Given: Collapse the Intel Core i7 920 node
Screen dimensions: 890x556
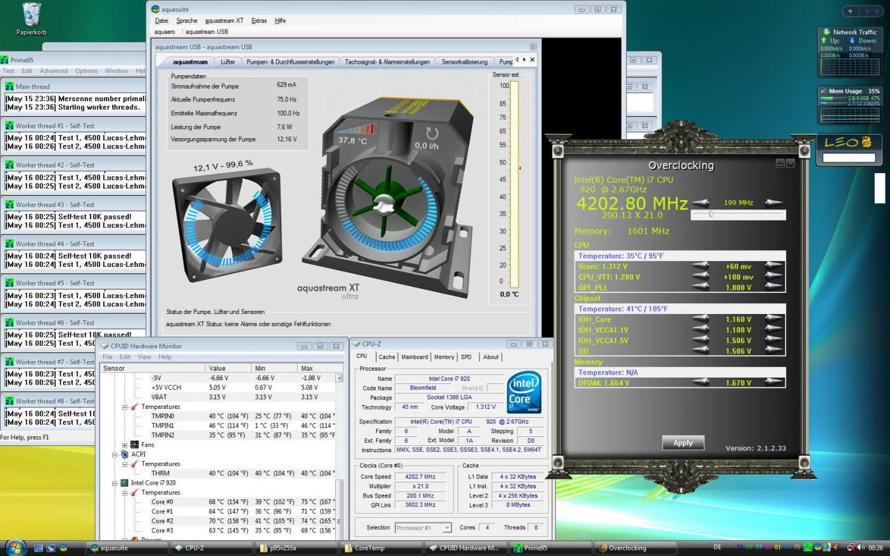Looking at the screenshot, I should (115, 483).
